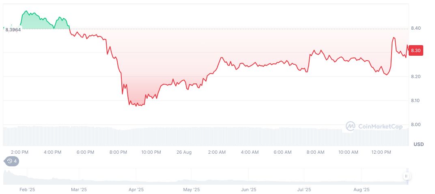Select May '25 in the navigator timeline
The height and width of the screenshot is (194, 435).
(192, 190)
